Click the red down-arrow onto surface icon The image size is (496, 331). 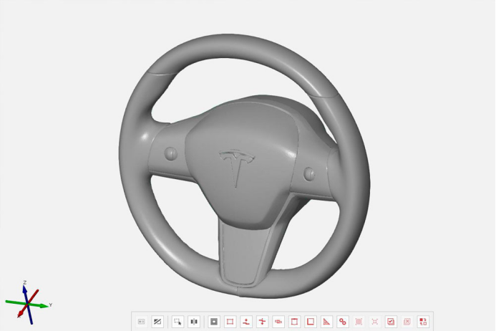tap(246, 322)
